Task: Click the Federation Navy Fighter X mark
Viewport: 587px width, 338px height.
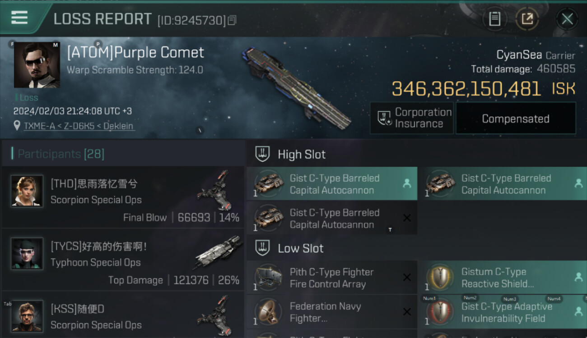Action: 406,312
